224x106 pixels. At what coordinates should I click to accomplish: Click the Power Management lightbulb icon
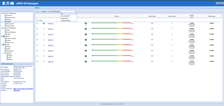(x=3, y=13)
